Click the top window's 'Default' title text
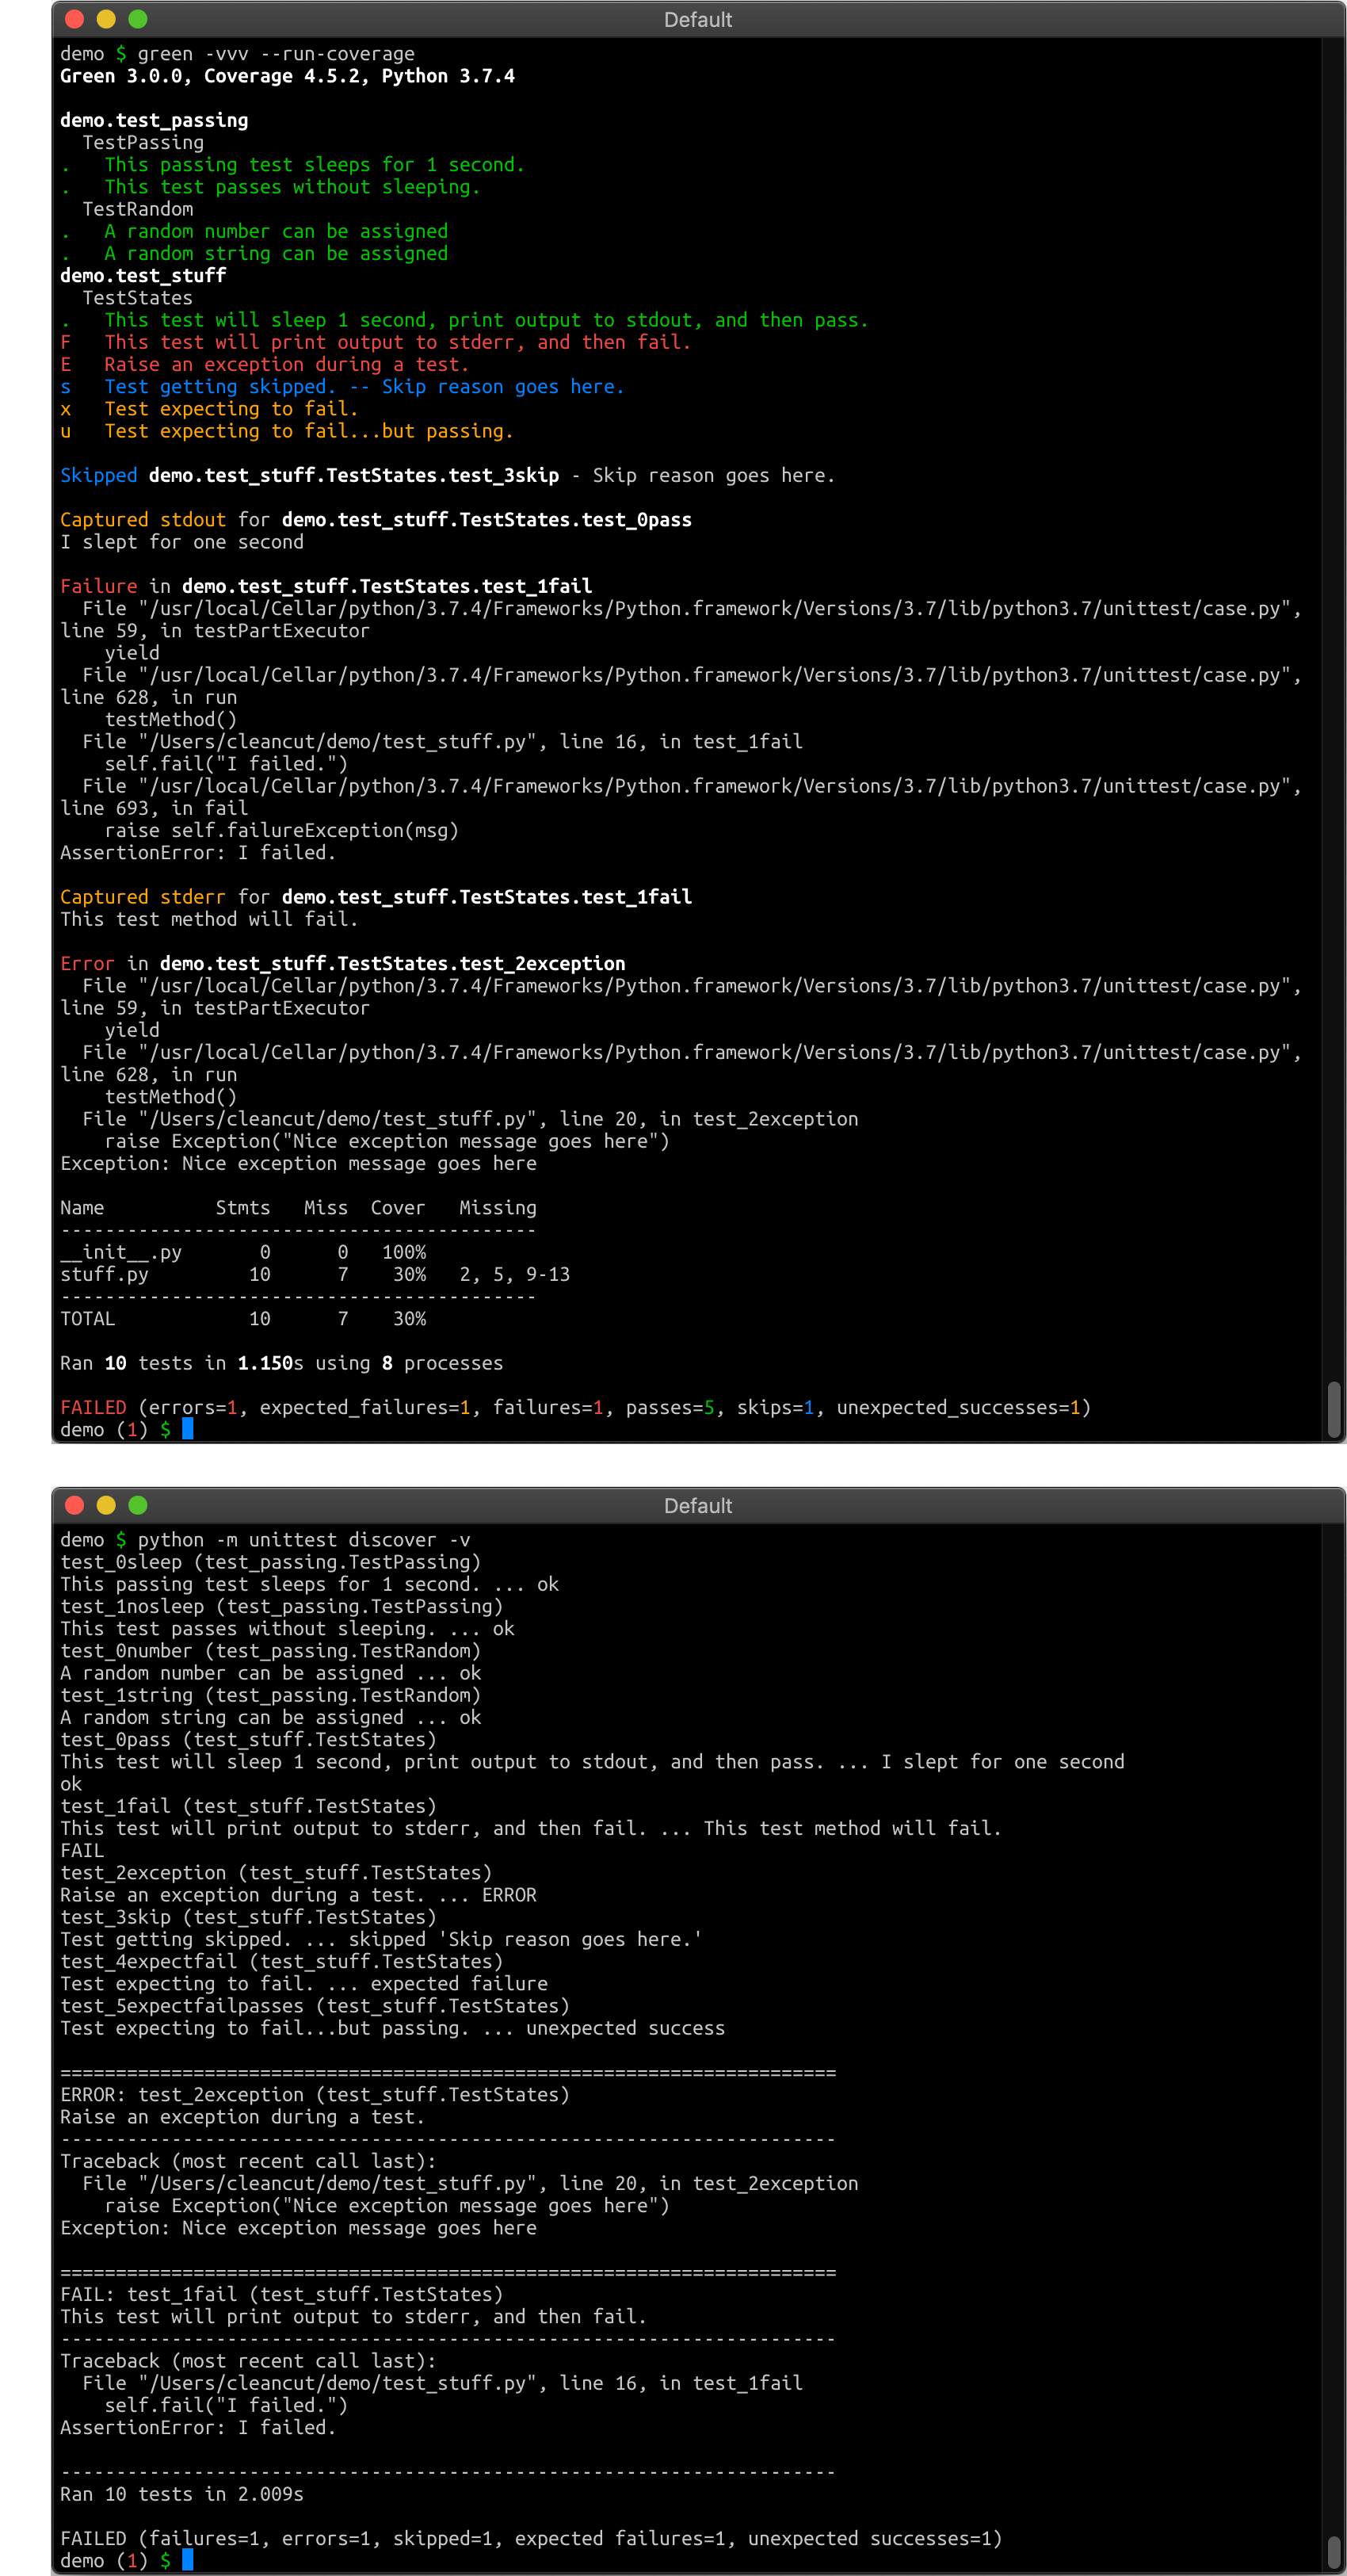This screenshot has width=1347, height=2576. tap(698, 20)
